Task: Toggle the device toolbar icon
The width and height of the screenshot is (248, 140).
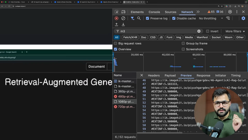Action: click(x=123, y=12)
